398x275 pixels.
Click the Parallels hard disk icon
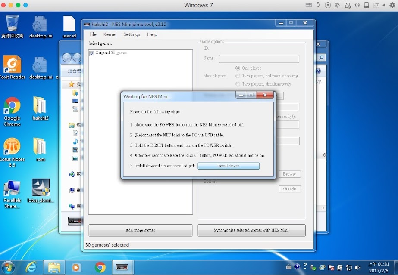tap(366, 5)
